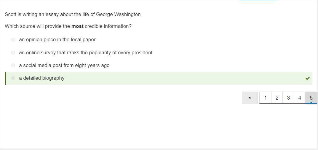Click the 'a detailed biography' label text
318x150 pixels.
pyautogui.click(x=41, y=78)
